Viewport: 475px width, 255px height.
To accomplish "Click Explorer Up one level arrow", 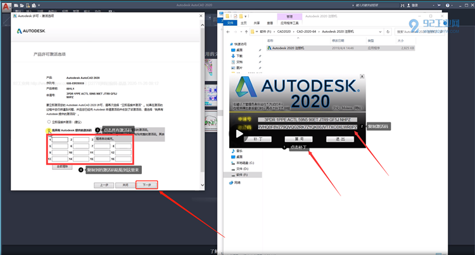I will tap(246, 32).
